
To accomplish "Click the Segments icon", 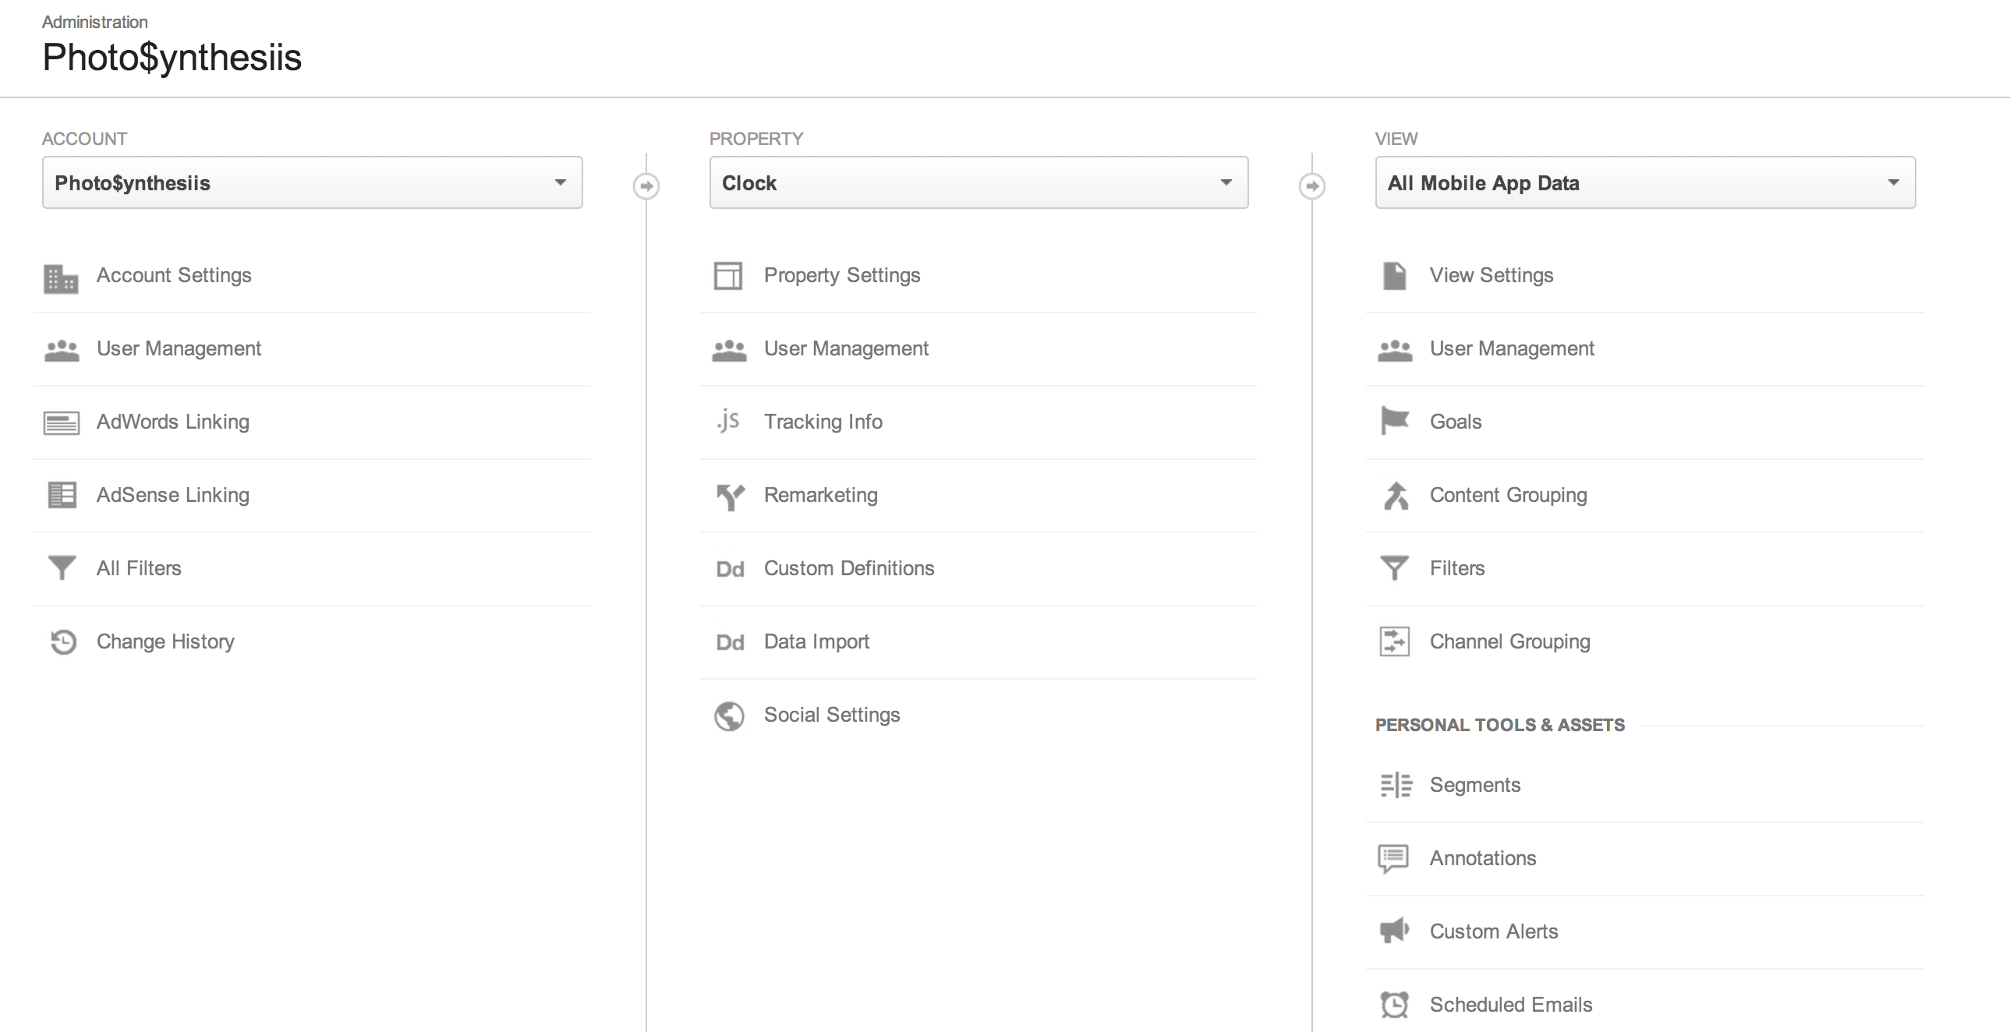I will 1395,785.
